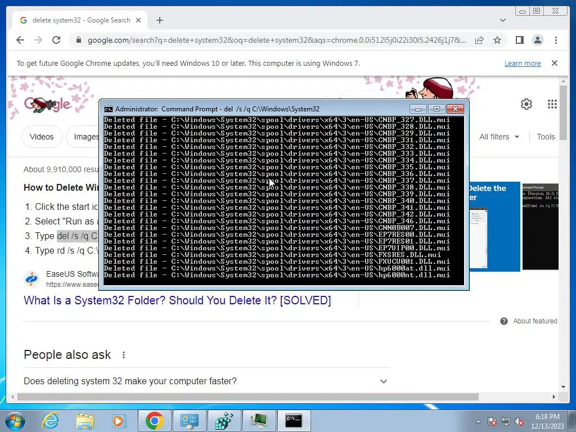
Task: Click Chrome vertical scrollbar thumb
Action: click(564, 112)
